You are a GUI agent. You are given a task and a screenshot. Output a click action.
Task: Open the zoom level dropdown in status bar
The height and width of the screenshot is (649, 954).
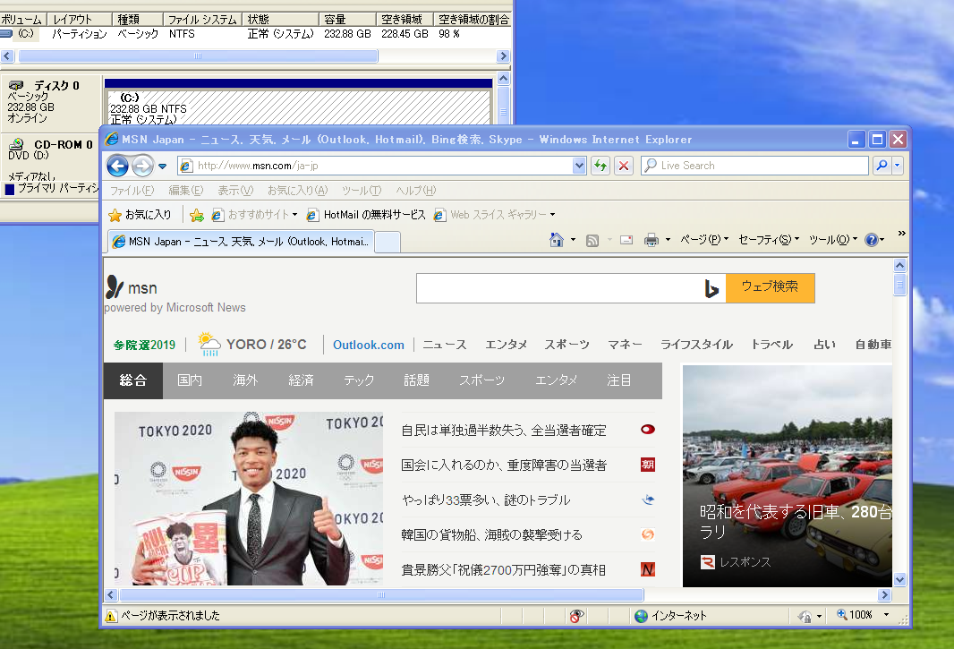point(885,615)
